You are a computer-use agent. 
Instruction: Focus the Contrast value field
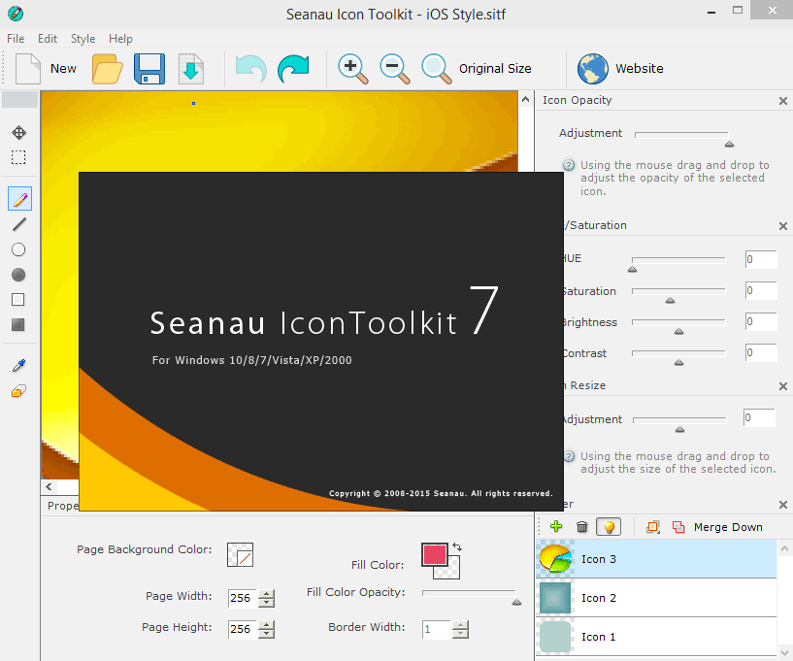761,352
